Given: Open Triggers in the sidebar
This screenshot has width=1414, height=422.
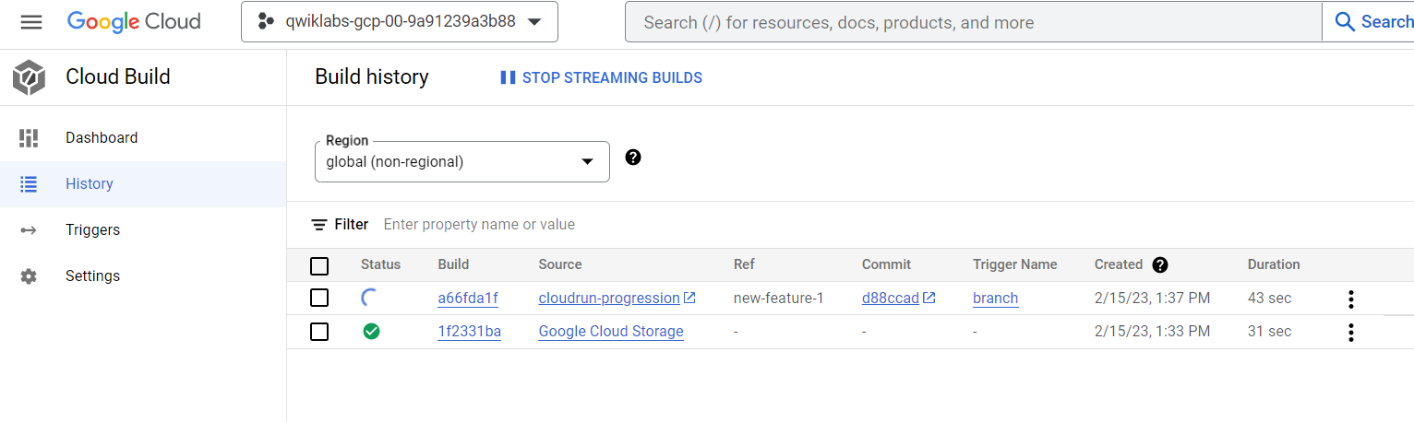Looking at the screenshot, I should pyautogui.click(x=143, y=230).
